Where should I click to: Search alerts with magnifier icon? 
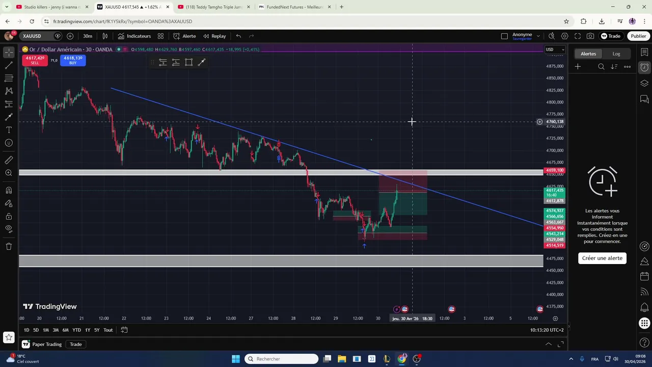(602, 67)
